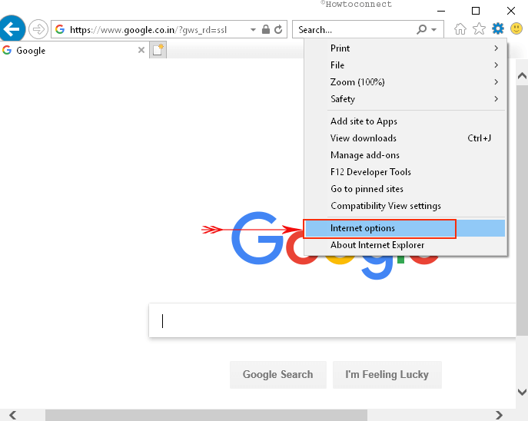Click the vertical scrollbar thumb
The image size is (528, 421).
[522, 209]
